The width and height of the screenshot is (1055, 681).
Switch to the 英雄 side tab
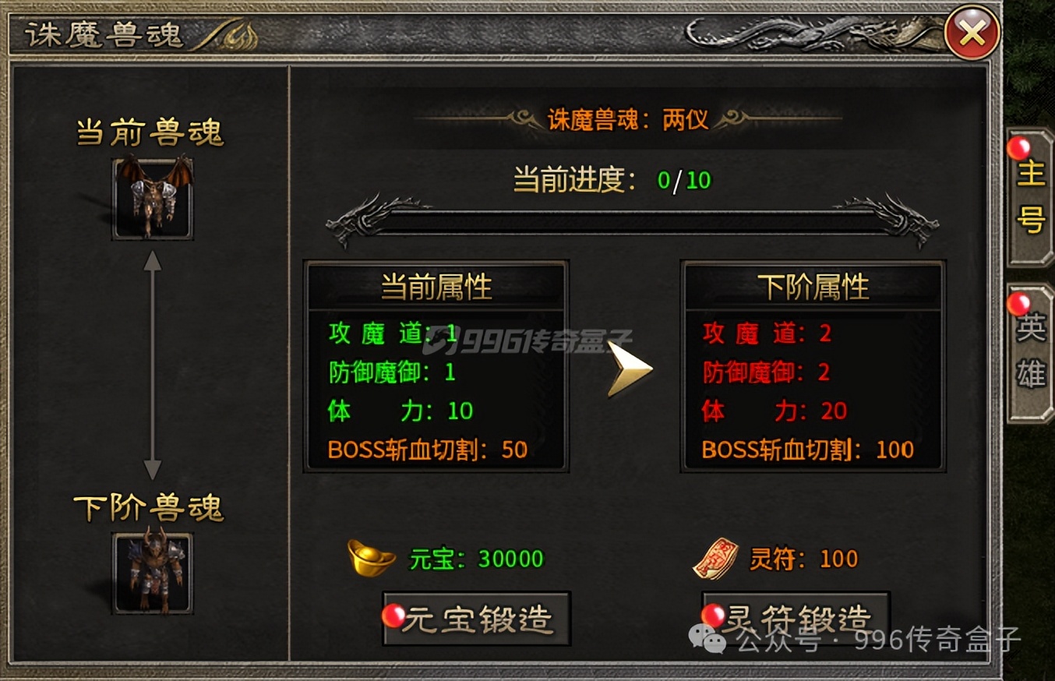1030,353
